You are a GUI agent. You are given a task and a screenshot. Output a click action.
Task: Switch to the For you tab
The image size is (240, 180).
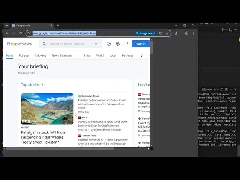24,55
